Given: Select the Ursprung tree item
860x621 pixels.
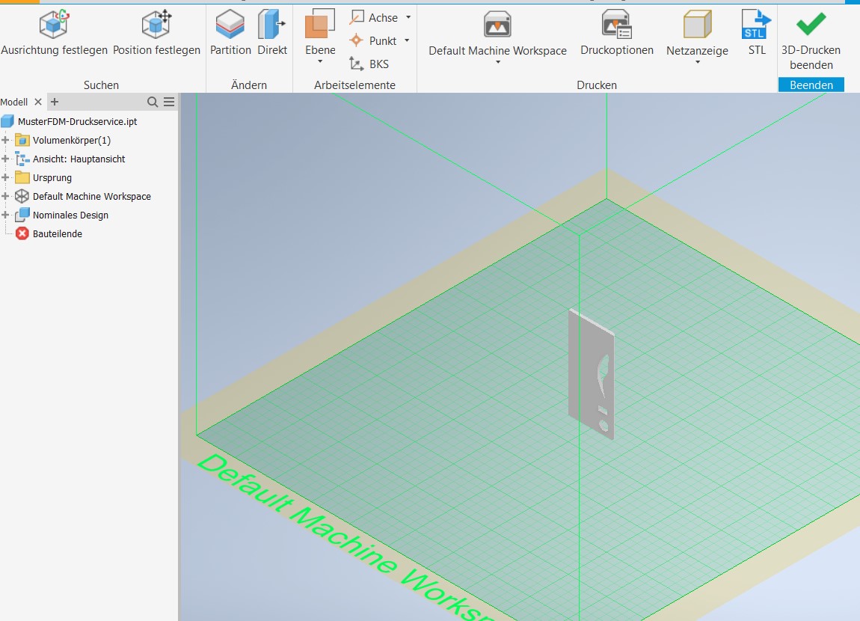Looking at the screenshot, I should pyautogui.click(x=52, y=177).
